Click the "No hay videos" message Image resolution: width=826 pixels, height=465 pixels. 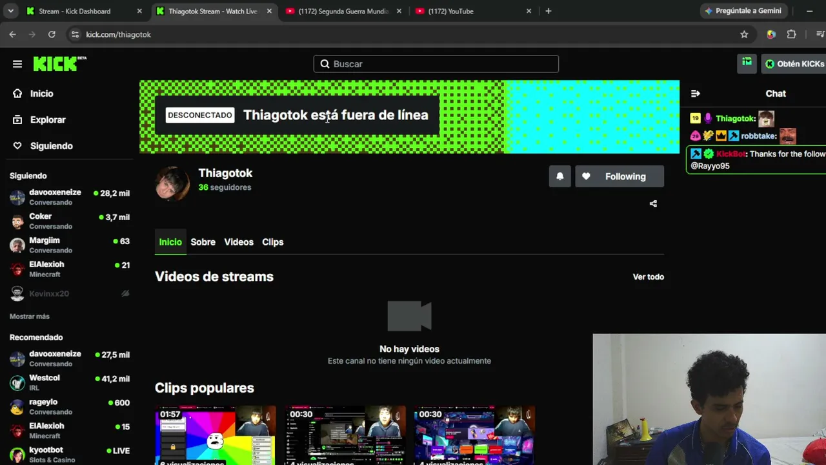click(x=409, y=349)
